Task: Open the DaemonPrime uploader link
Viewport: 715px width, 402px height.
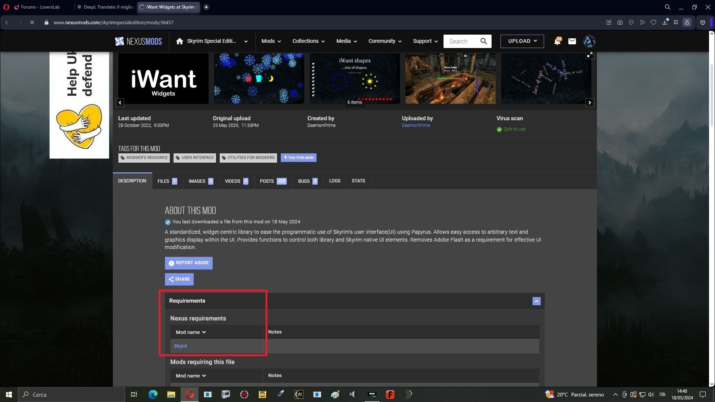Action: click(x=416, y=125)
